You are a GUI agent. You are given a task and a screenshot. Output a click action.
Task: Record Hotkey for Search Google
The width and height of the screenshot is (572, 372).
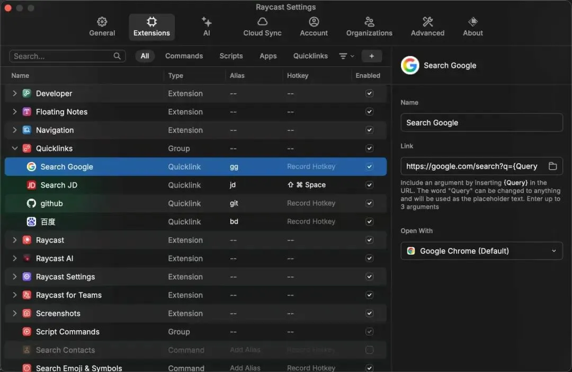(x=311, y=167)
